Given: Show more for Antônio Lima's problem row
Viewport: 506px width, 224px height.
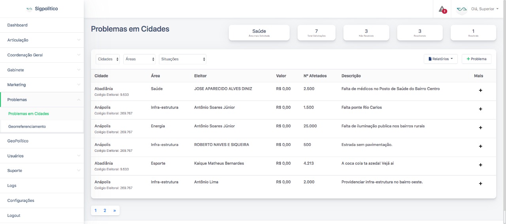Looking at the screenshot, I should pyautogui.click(x=480, y=183).
